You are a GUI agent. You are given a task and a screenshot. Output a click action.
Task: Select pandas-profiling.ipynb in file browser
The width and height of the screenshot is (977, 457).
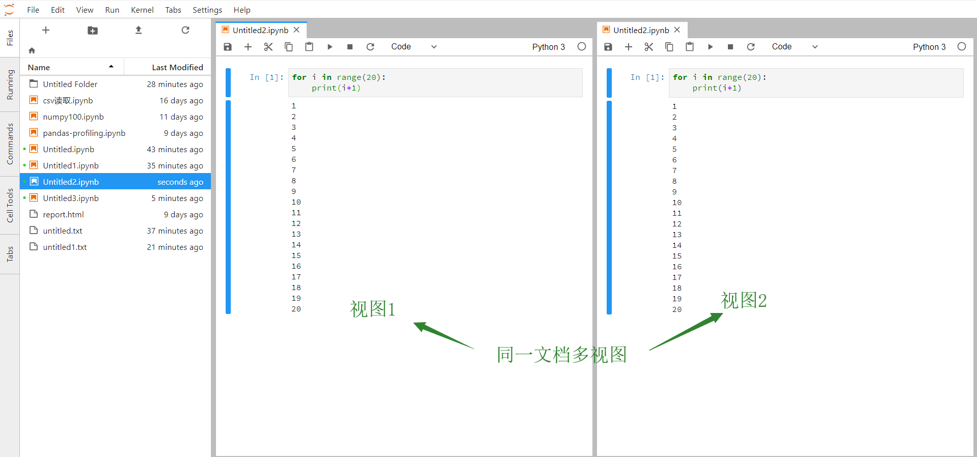click(116, 133)
